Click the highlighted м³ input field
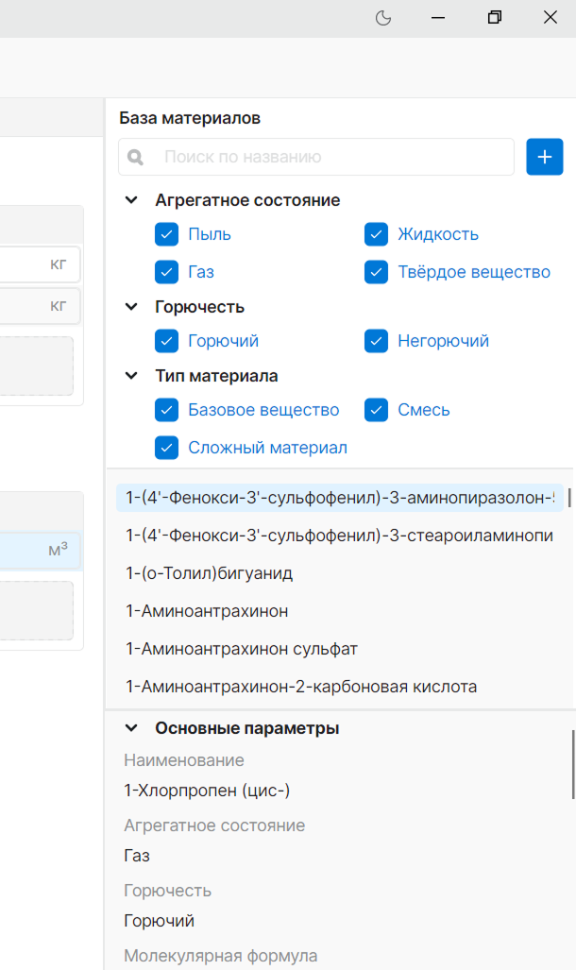 point(40,551)
